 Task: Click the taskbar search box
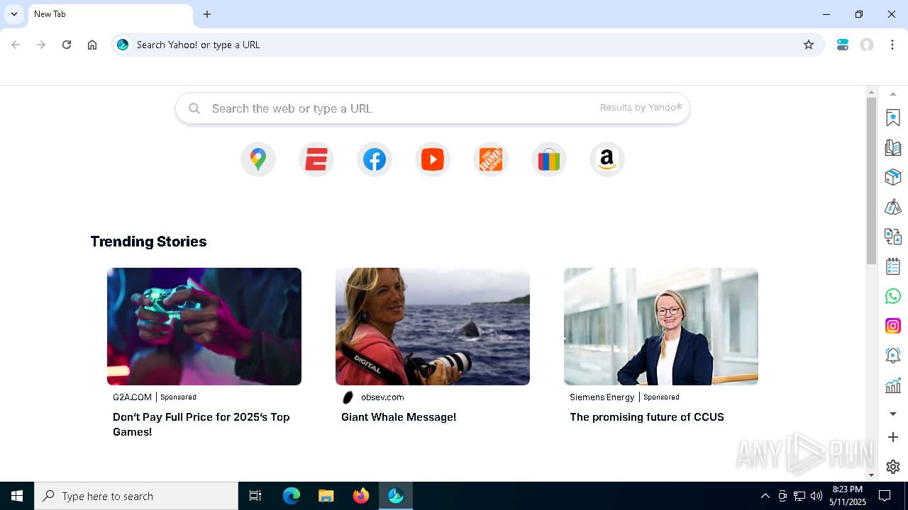[136, 496]
